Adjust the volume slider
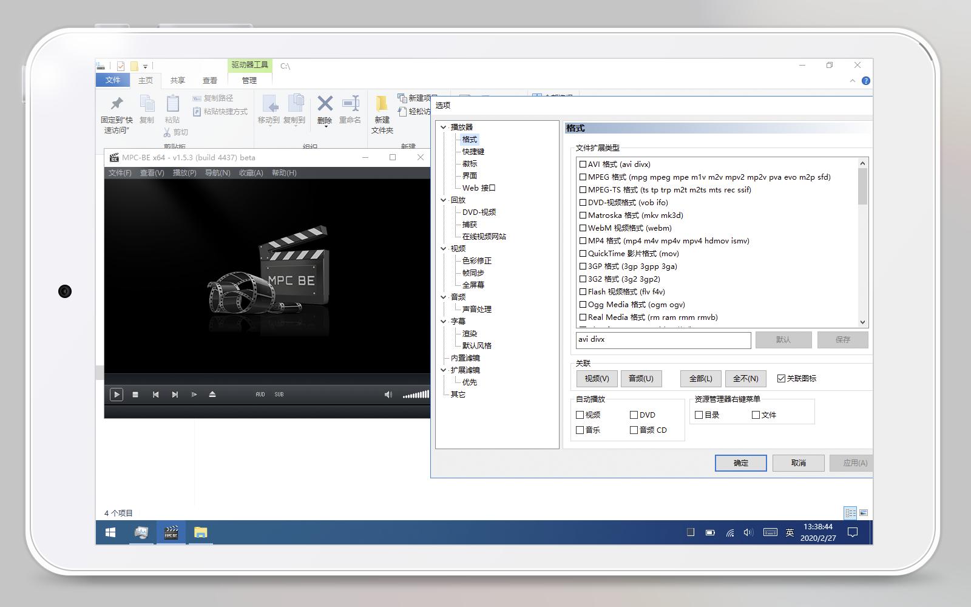Viewport: 971px width, 607px height. [x=416, y=394]
